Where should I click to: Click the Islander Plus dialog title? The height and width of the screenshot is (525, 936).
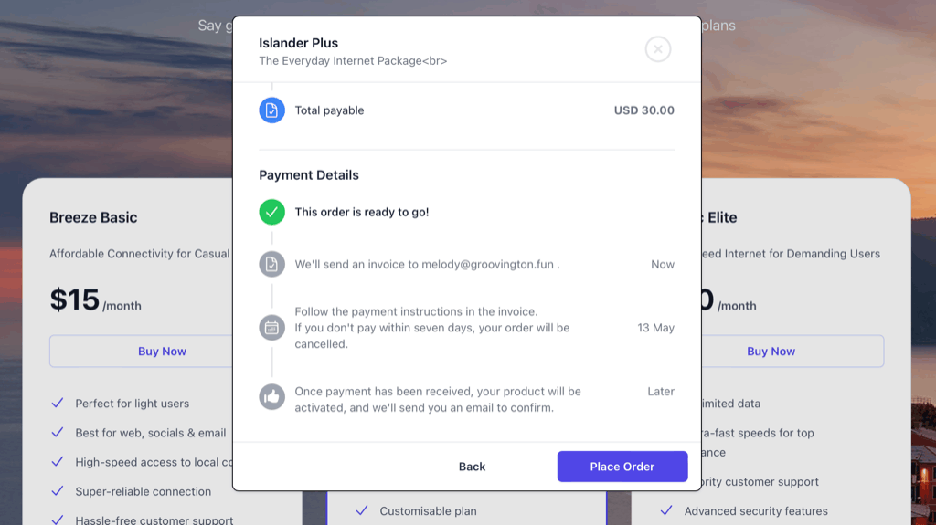(298, 43)
